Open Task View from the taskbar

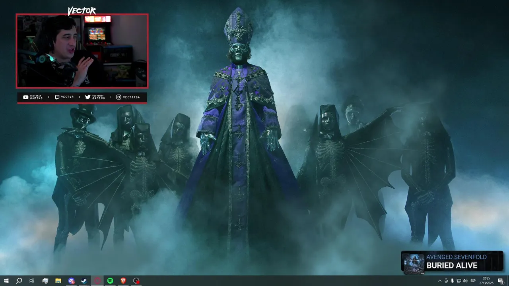(32, 281)
